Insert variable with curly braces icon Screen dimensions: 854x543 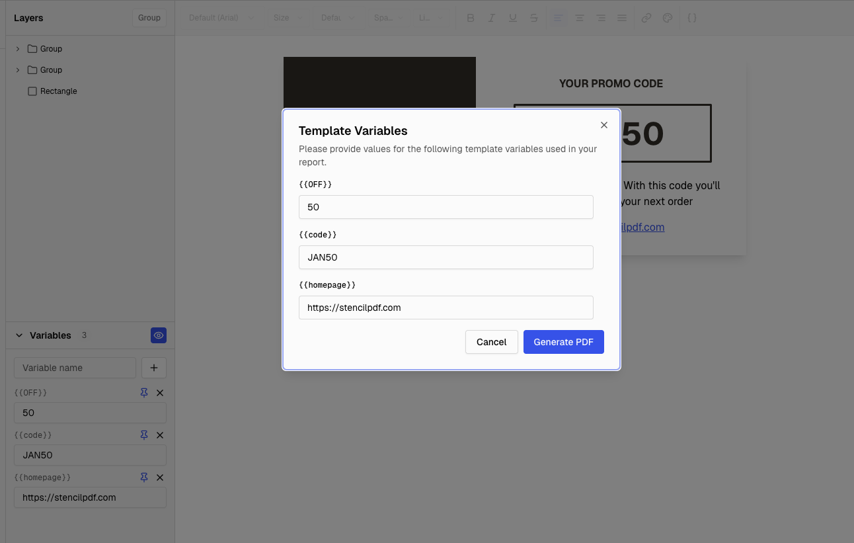click(x=692, y=18)
